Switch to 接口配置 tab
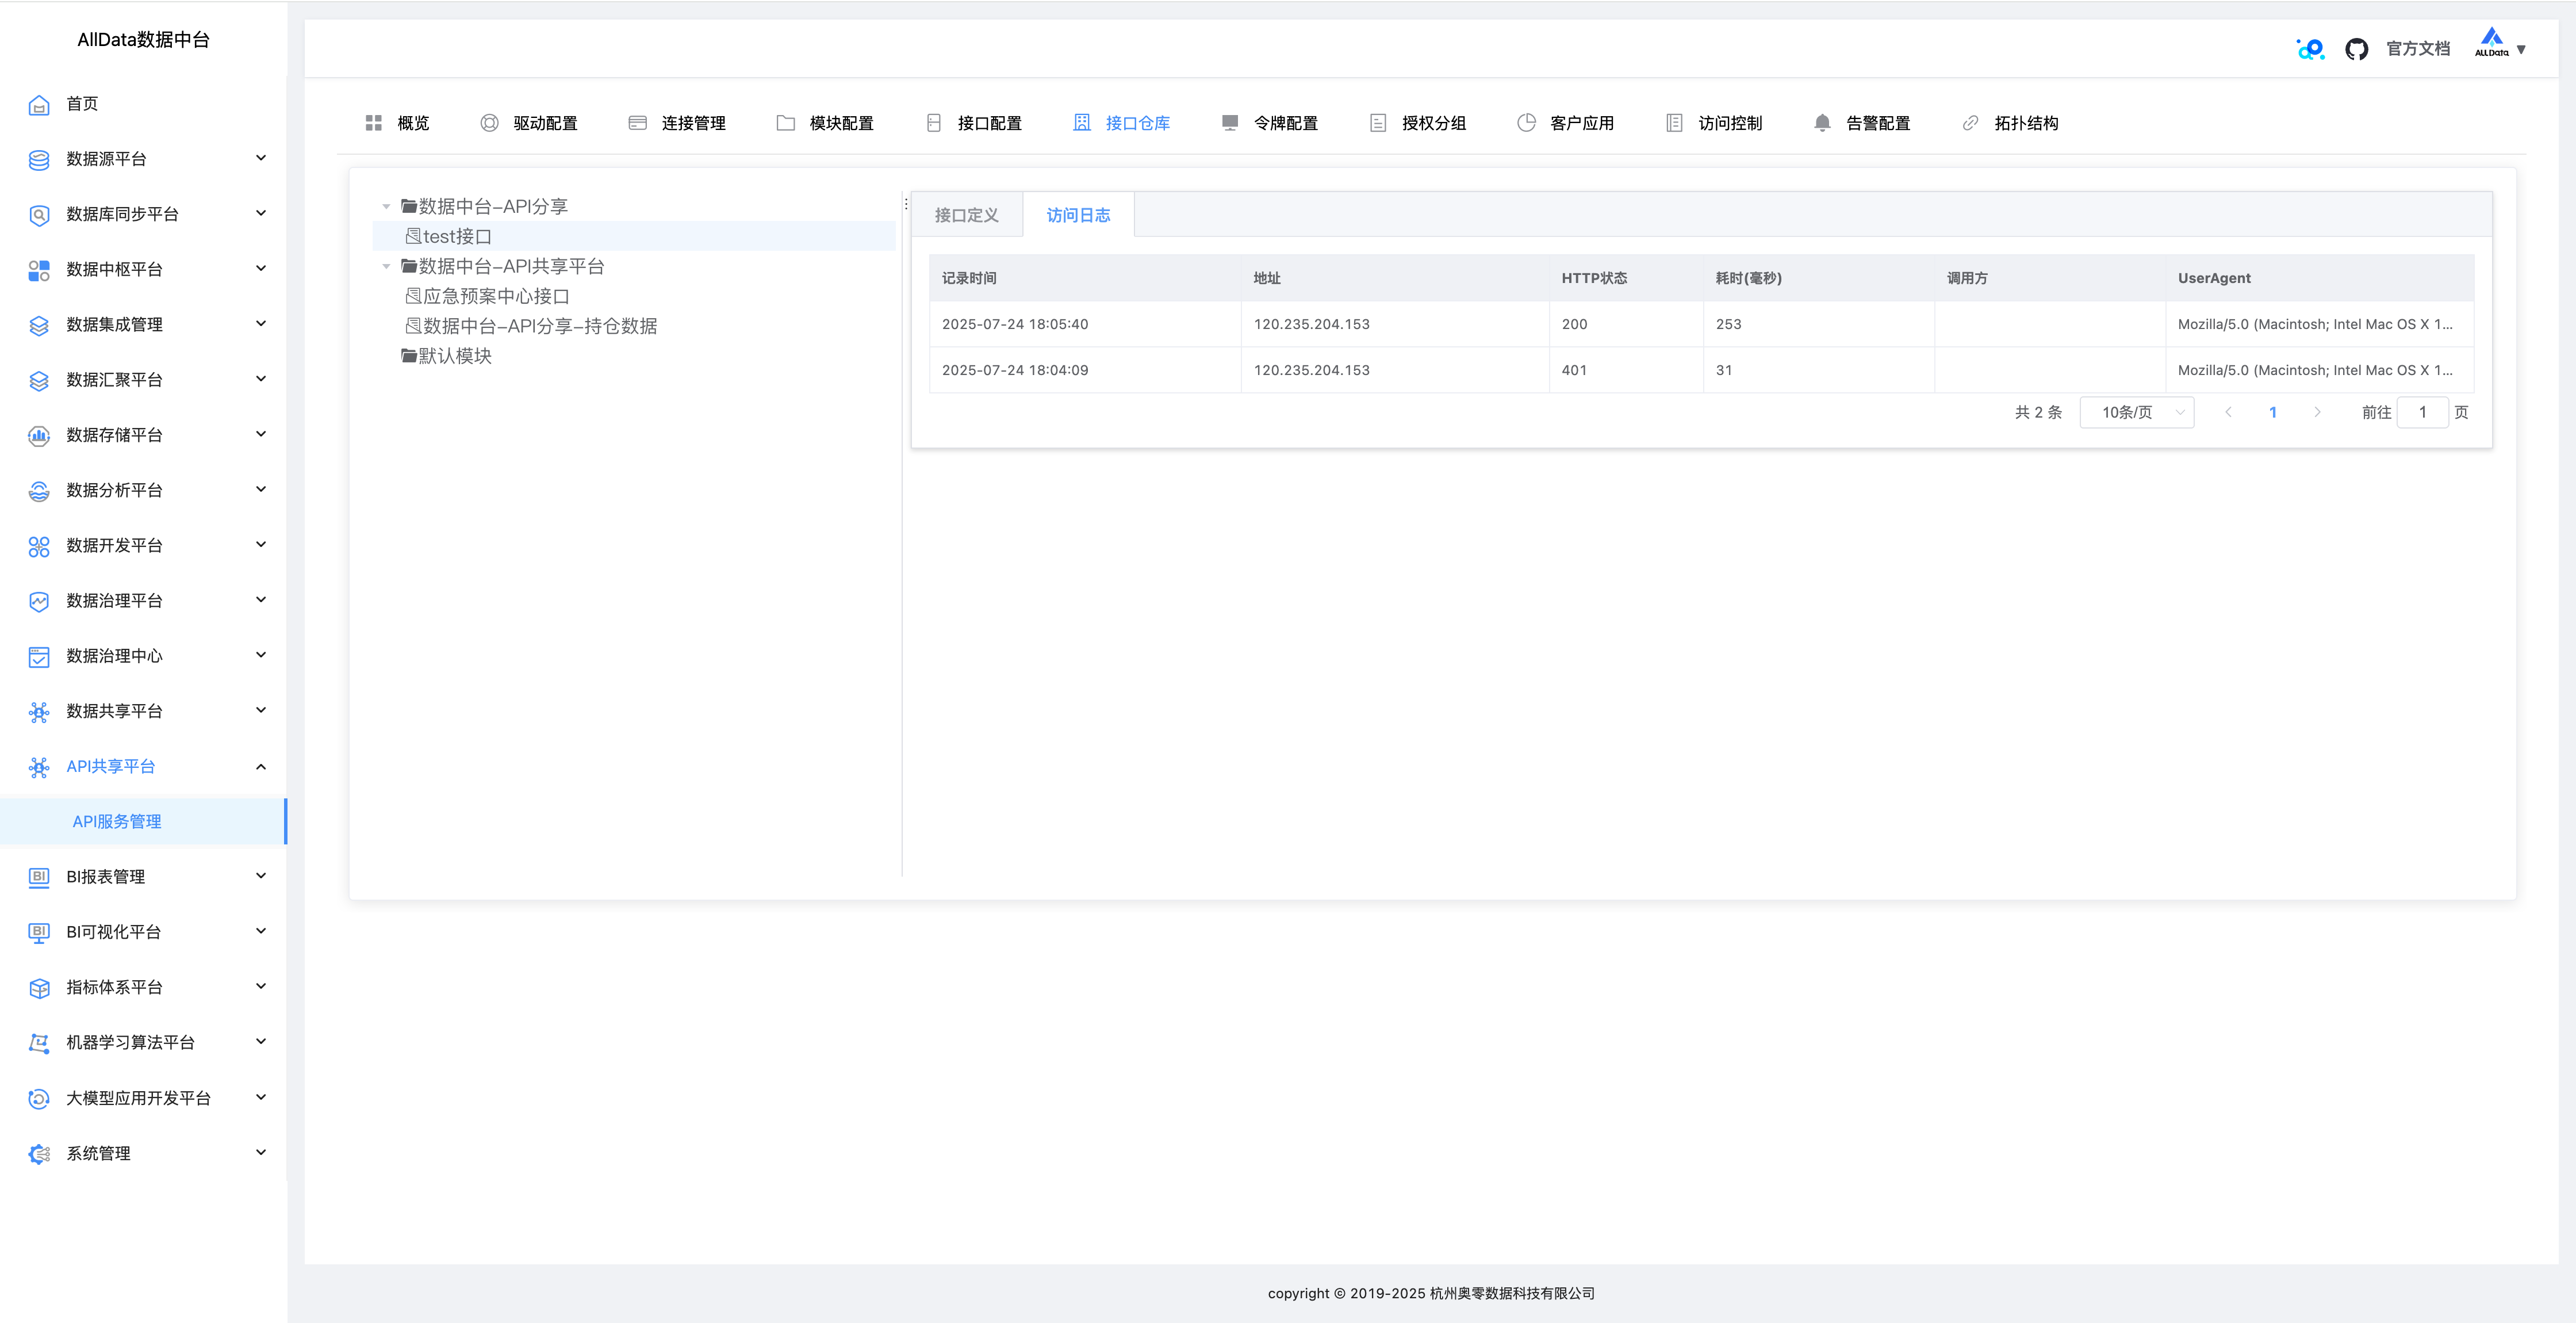Screen dimensions: 2576x1323 (x=973, y=123)
